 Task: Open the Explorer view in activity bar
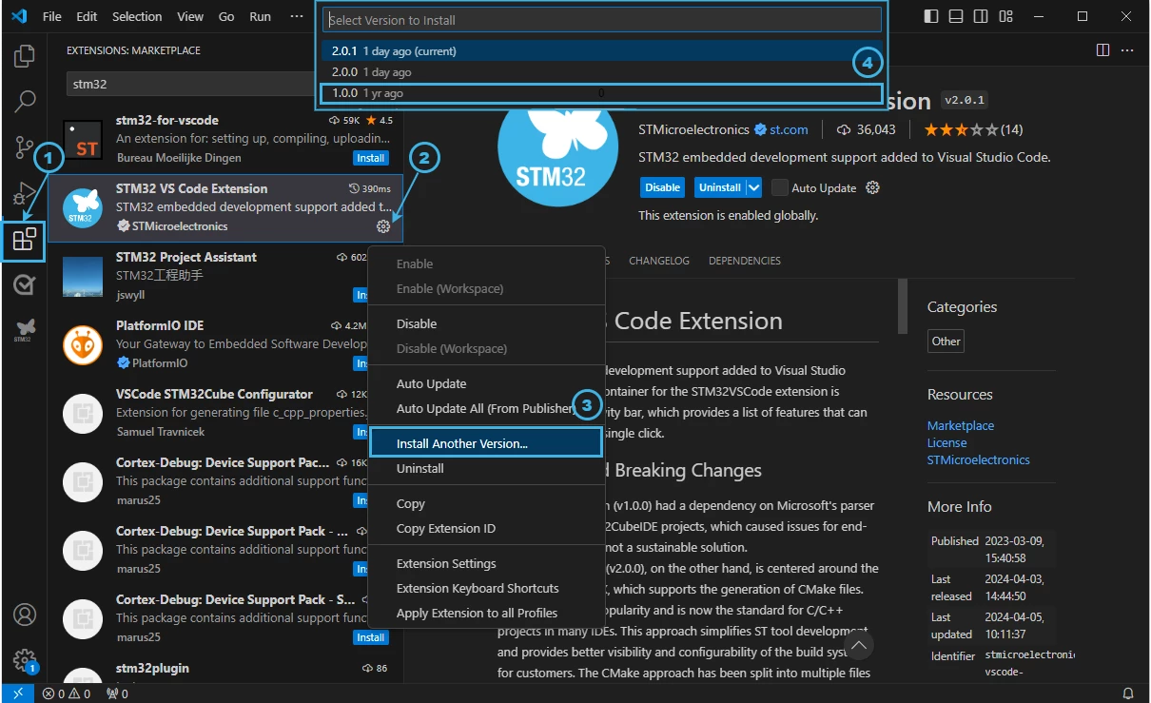[25, 56]
